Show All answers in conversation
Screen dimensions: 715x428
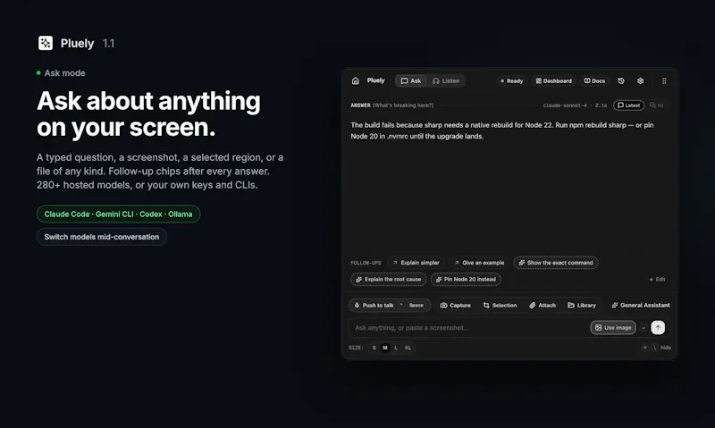(657, 105)
